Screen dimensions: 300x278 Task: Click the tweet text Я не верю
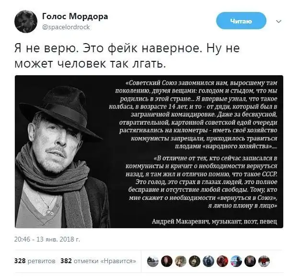tap(46, 48)
